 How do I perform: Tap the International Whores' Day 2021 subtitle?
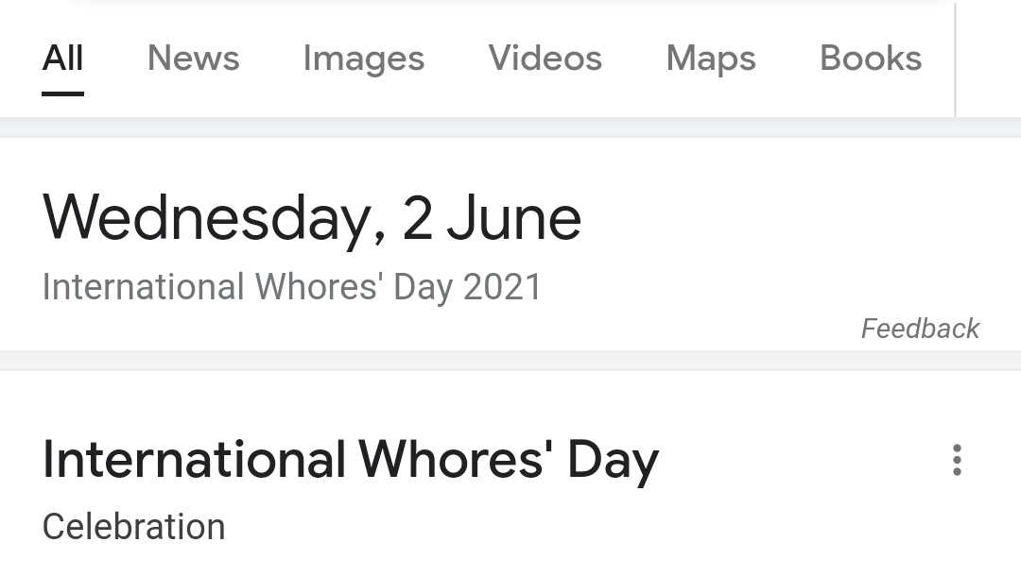point(292,287)
